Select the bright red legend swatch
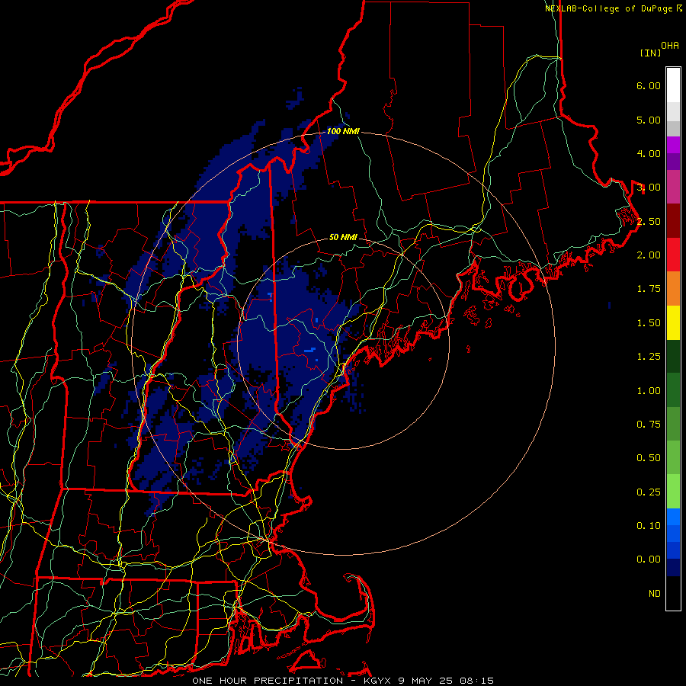 (673, 255)
